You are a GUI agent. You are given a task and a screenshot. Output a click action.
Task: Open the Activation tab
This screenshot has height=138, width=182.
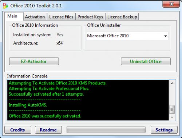pos(35,17)
